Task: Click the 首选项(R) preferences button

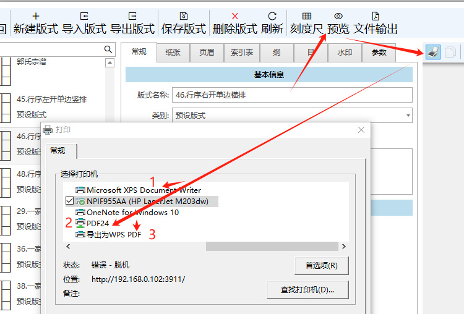Action: click(321, 266)
